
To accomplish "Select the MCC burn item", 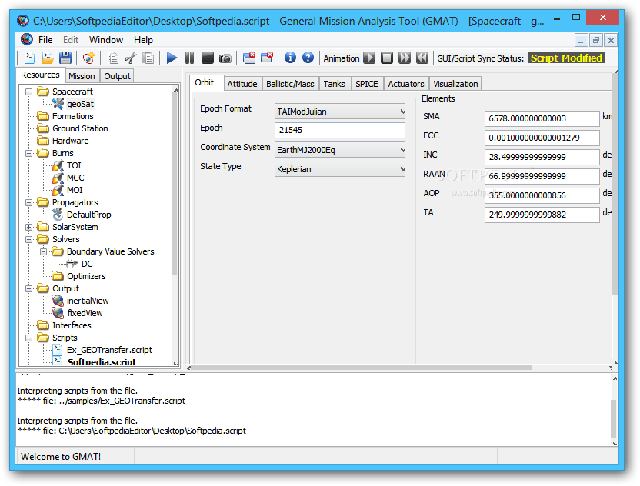I will pos(75,178).
